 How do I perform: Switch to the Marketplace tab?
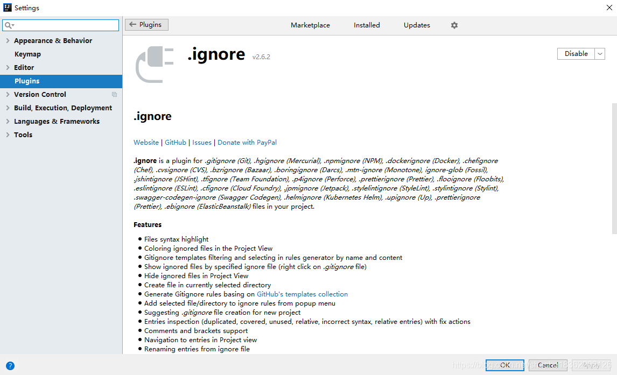click(310, 25)
